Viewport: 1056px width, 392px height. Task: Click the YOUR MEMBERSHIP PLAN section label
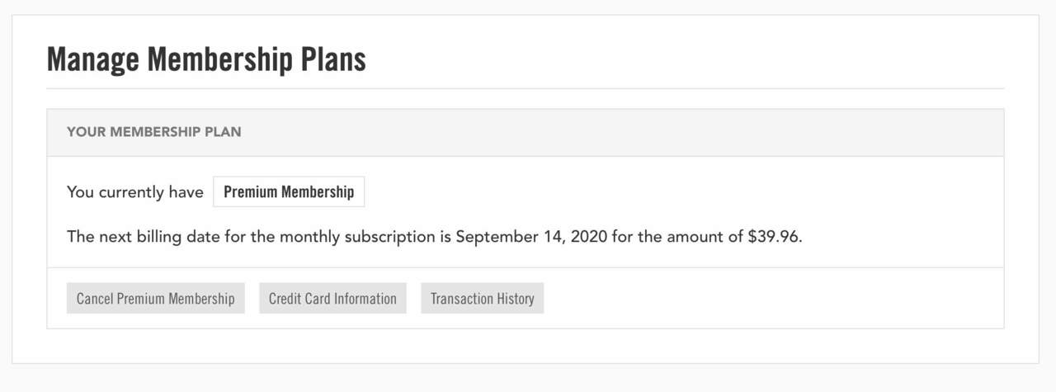coord(153,132)
